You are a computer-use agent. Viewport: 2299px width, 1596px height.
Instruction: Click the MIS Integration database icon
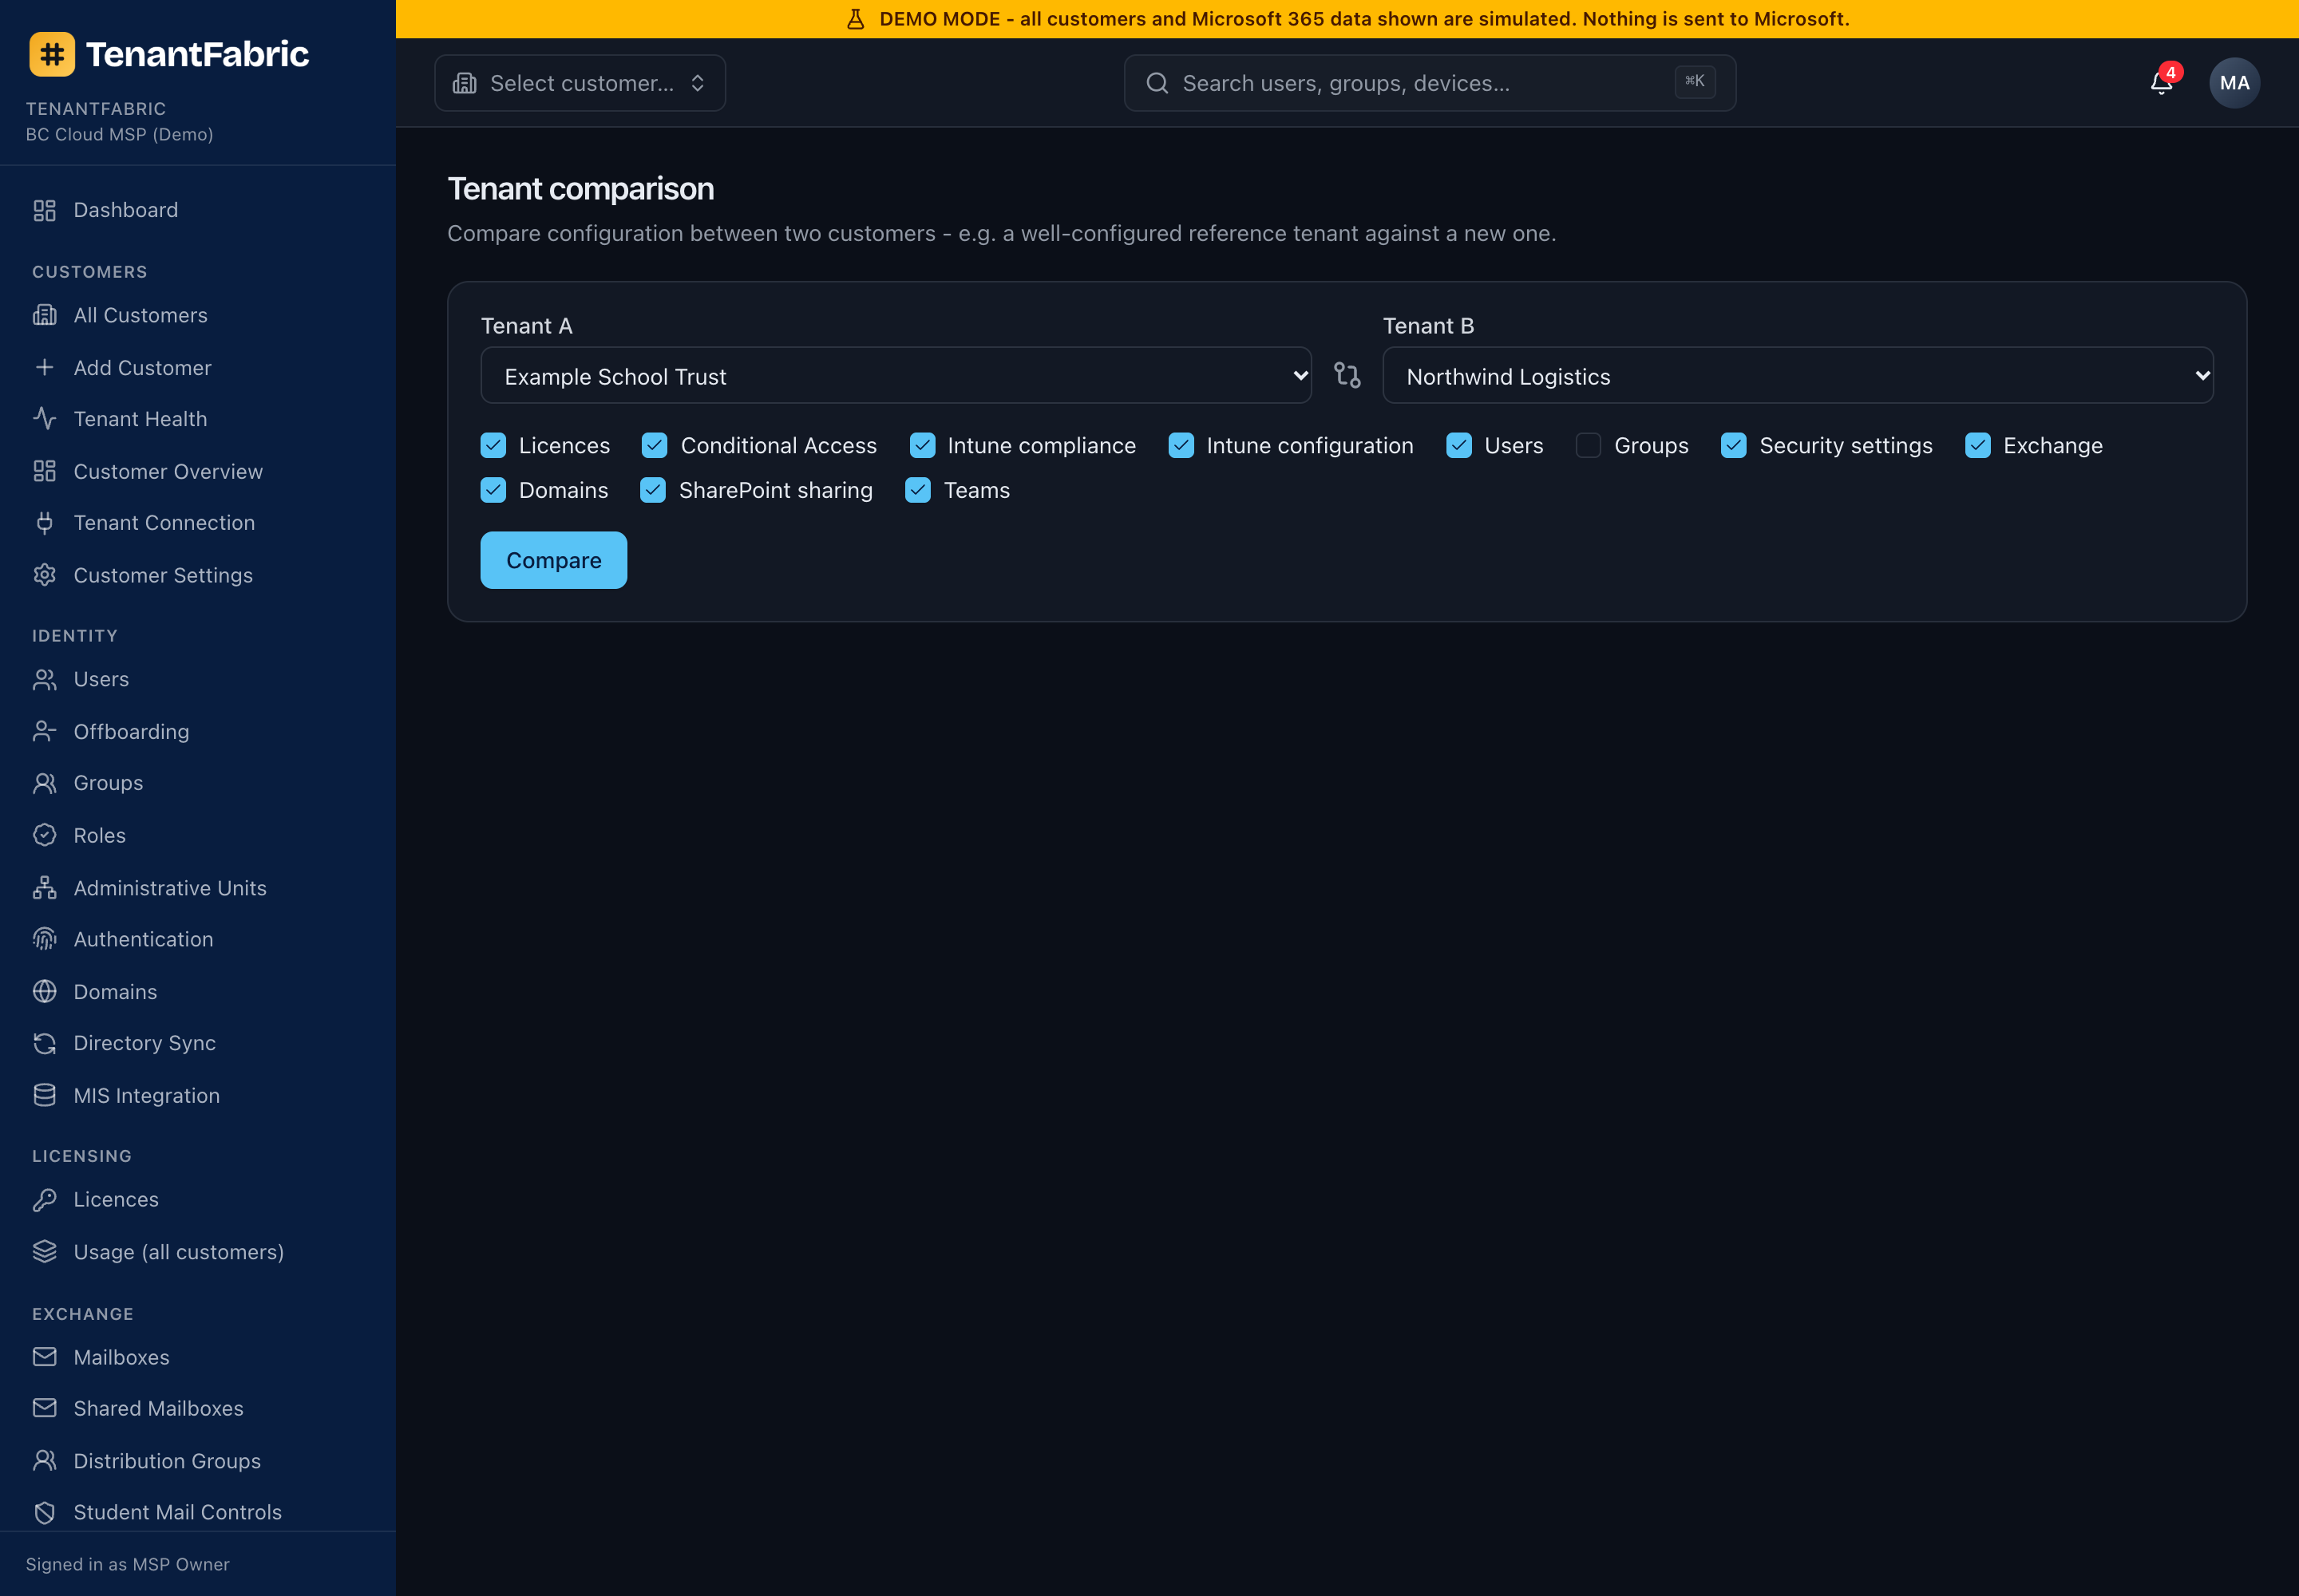pyautogui.click(x=44, y=1095)
